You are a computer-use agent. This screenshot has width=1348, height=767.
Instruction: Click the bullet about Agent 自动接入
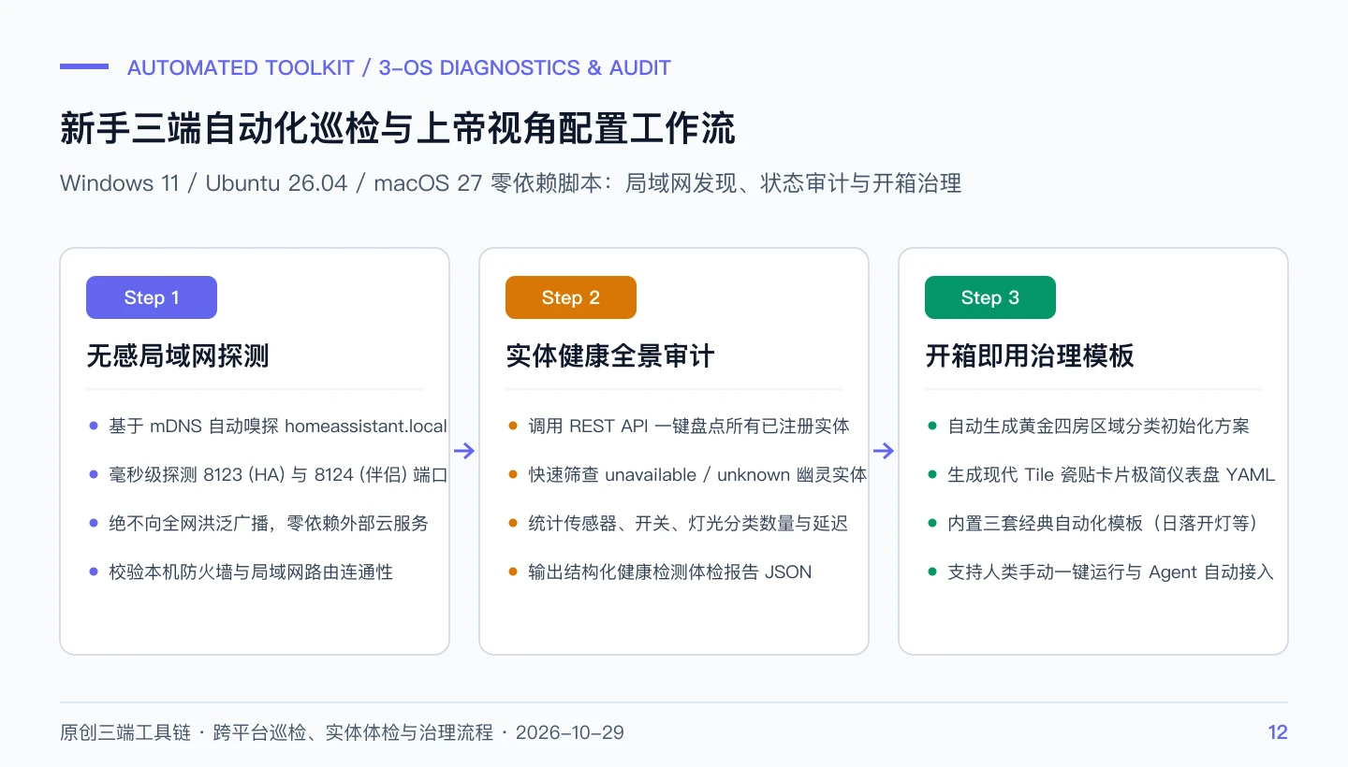pyautogui.click(x=1110, y=572)
